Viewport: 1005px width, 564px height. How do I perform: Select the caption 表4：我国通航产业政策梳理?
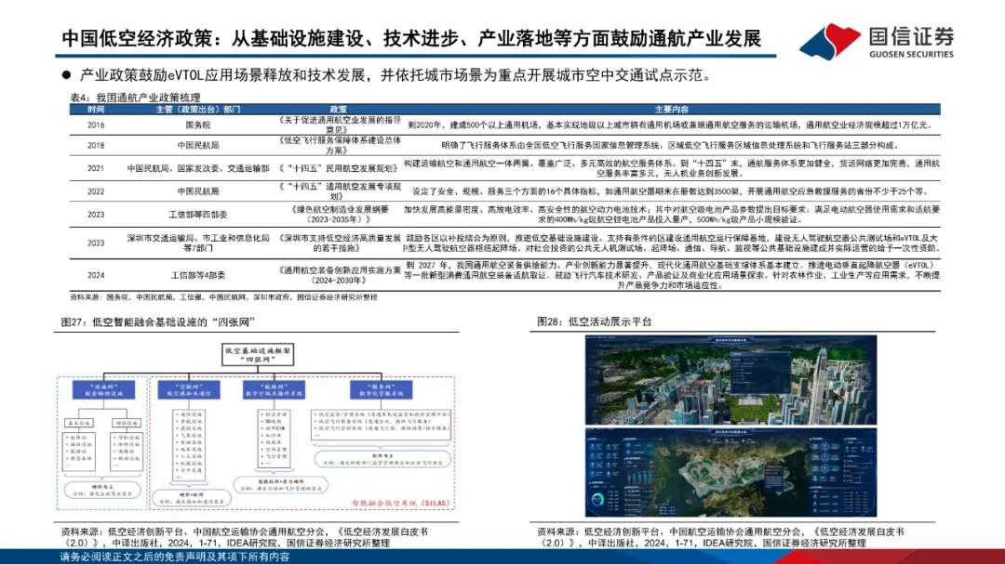135,98
